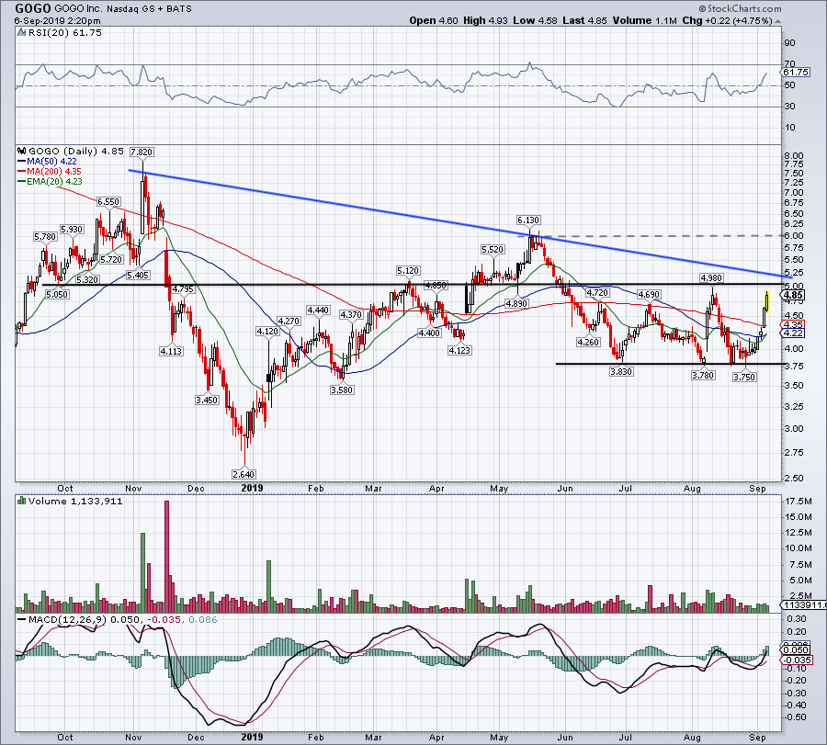
Task: Click the 2.640 bottom price label
Action: coord(244,474)
